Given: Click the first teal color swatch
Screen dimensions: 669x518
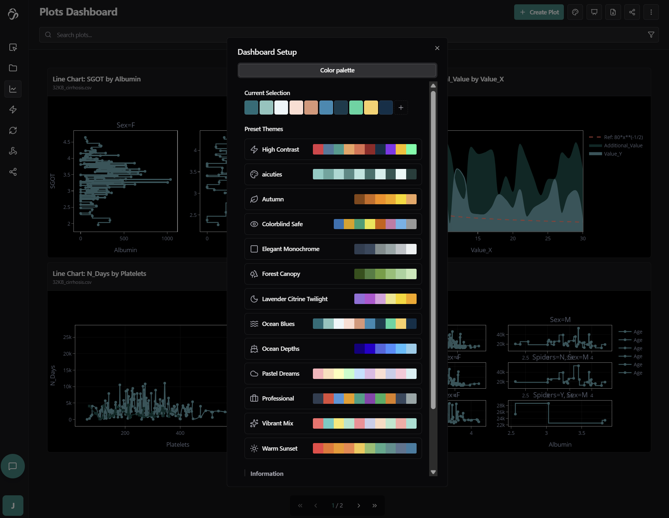Looking at the screenshot, I should (x=251, y=108).
